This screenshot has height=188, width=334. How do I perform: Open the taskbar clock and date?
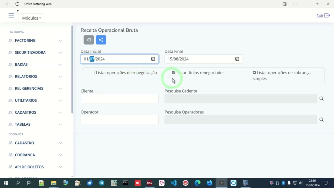[x=312, y=183]
